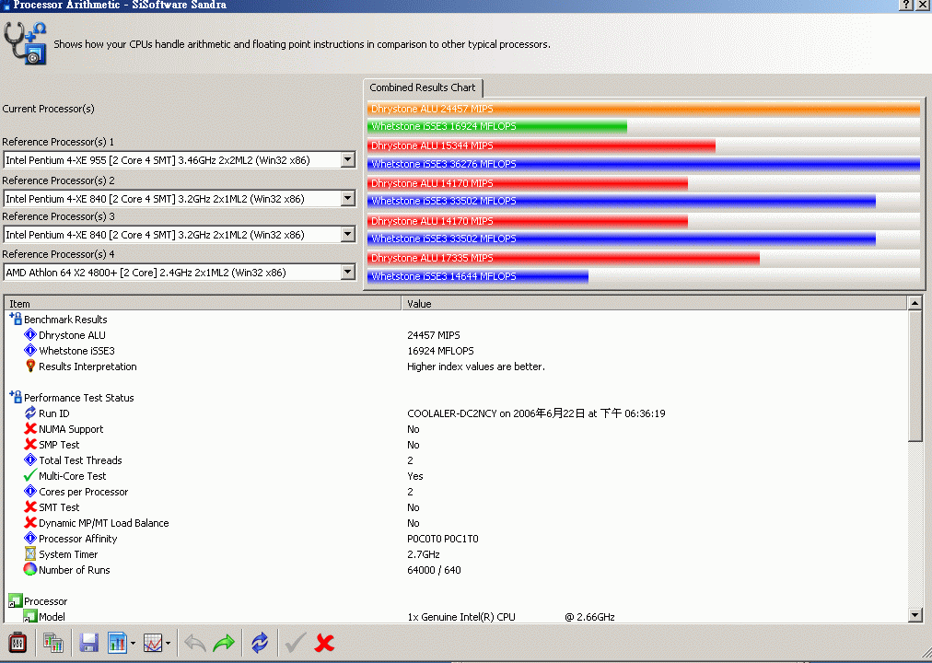Click the orange Dhrystone ALU 24457 MIPS bar
Image resolution: width=932 pixels, height=663 pixels.
pos(644,109)
